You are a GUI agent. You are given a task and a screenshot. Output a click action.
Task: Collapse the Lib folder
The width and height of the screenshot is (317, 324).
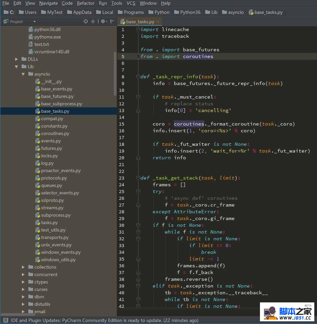[17, 66]
